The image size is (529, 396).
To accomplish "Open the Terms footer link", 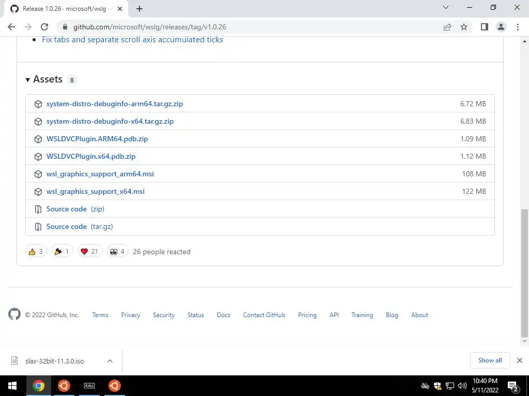I will coord(100,315).
